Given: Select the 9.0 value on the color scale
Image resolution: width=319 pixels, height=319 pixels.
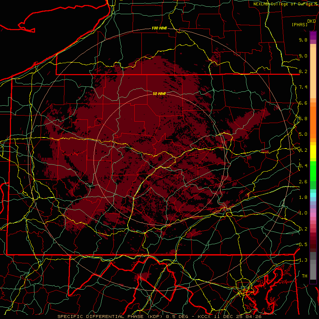Looking at the screenshot, I should (303, 56).
